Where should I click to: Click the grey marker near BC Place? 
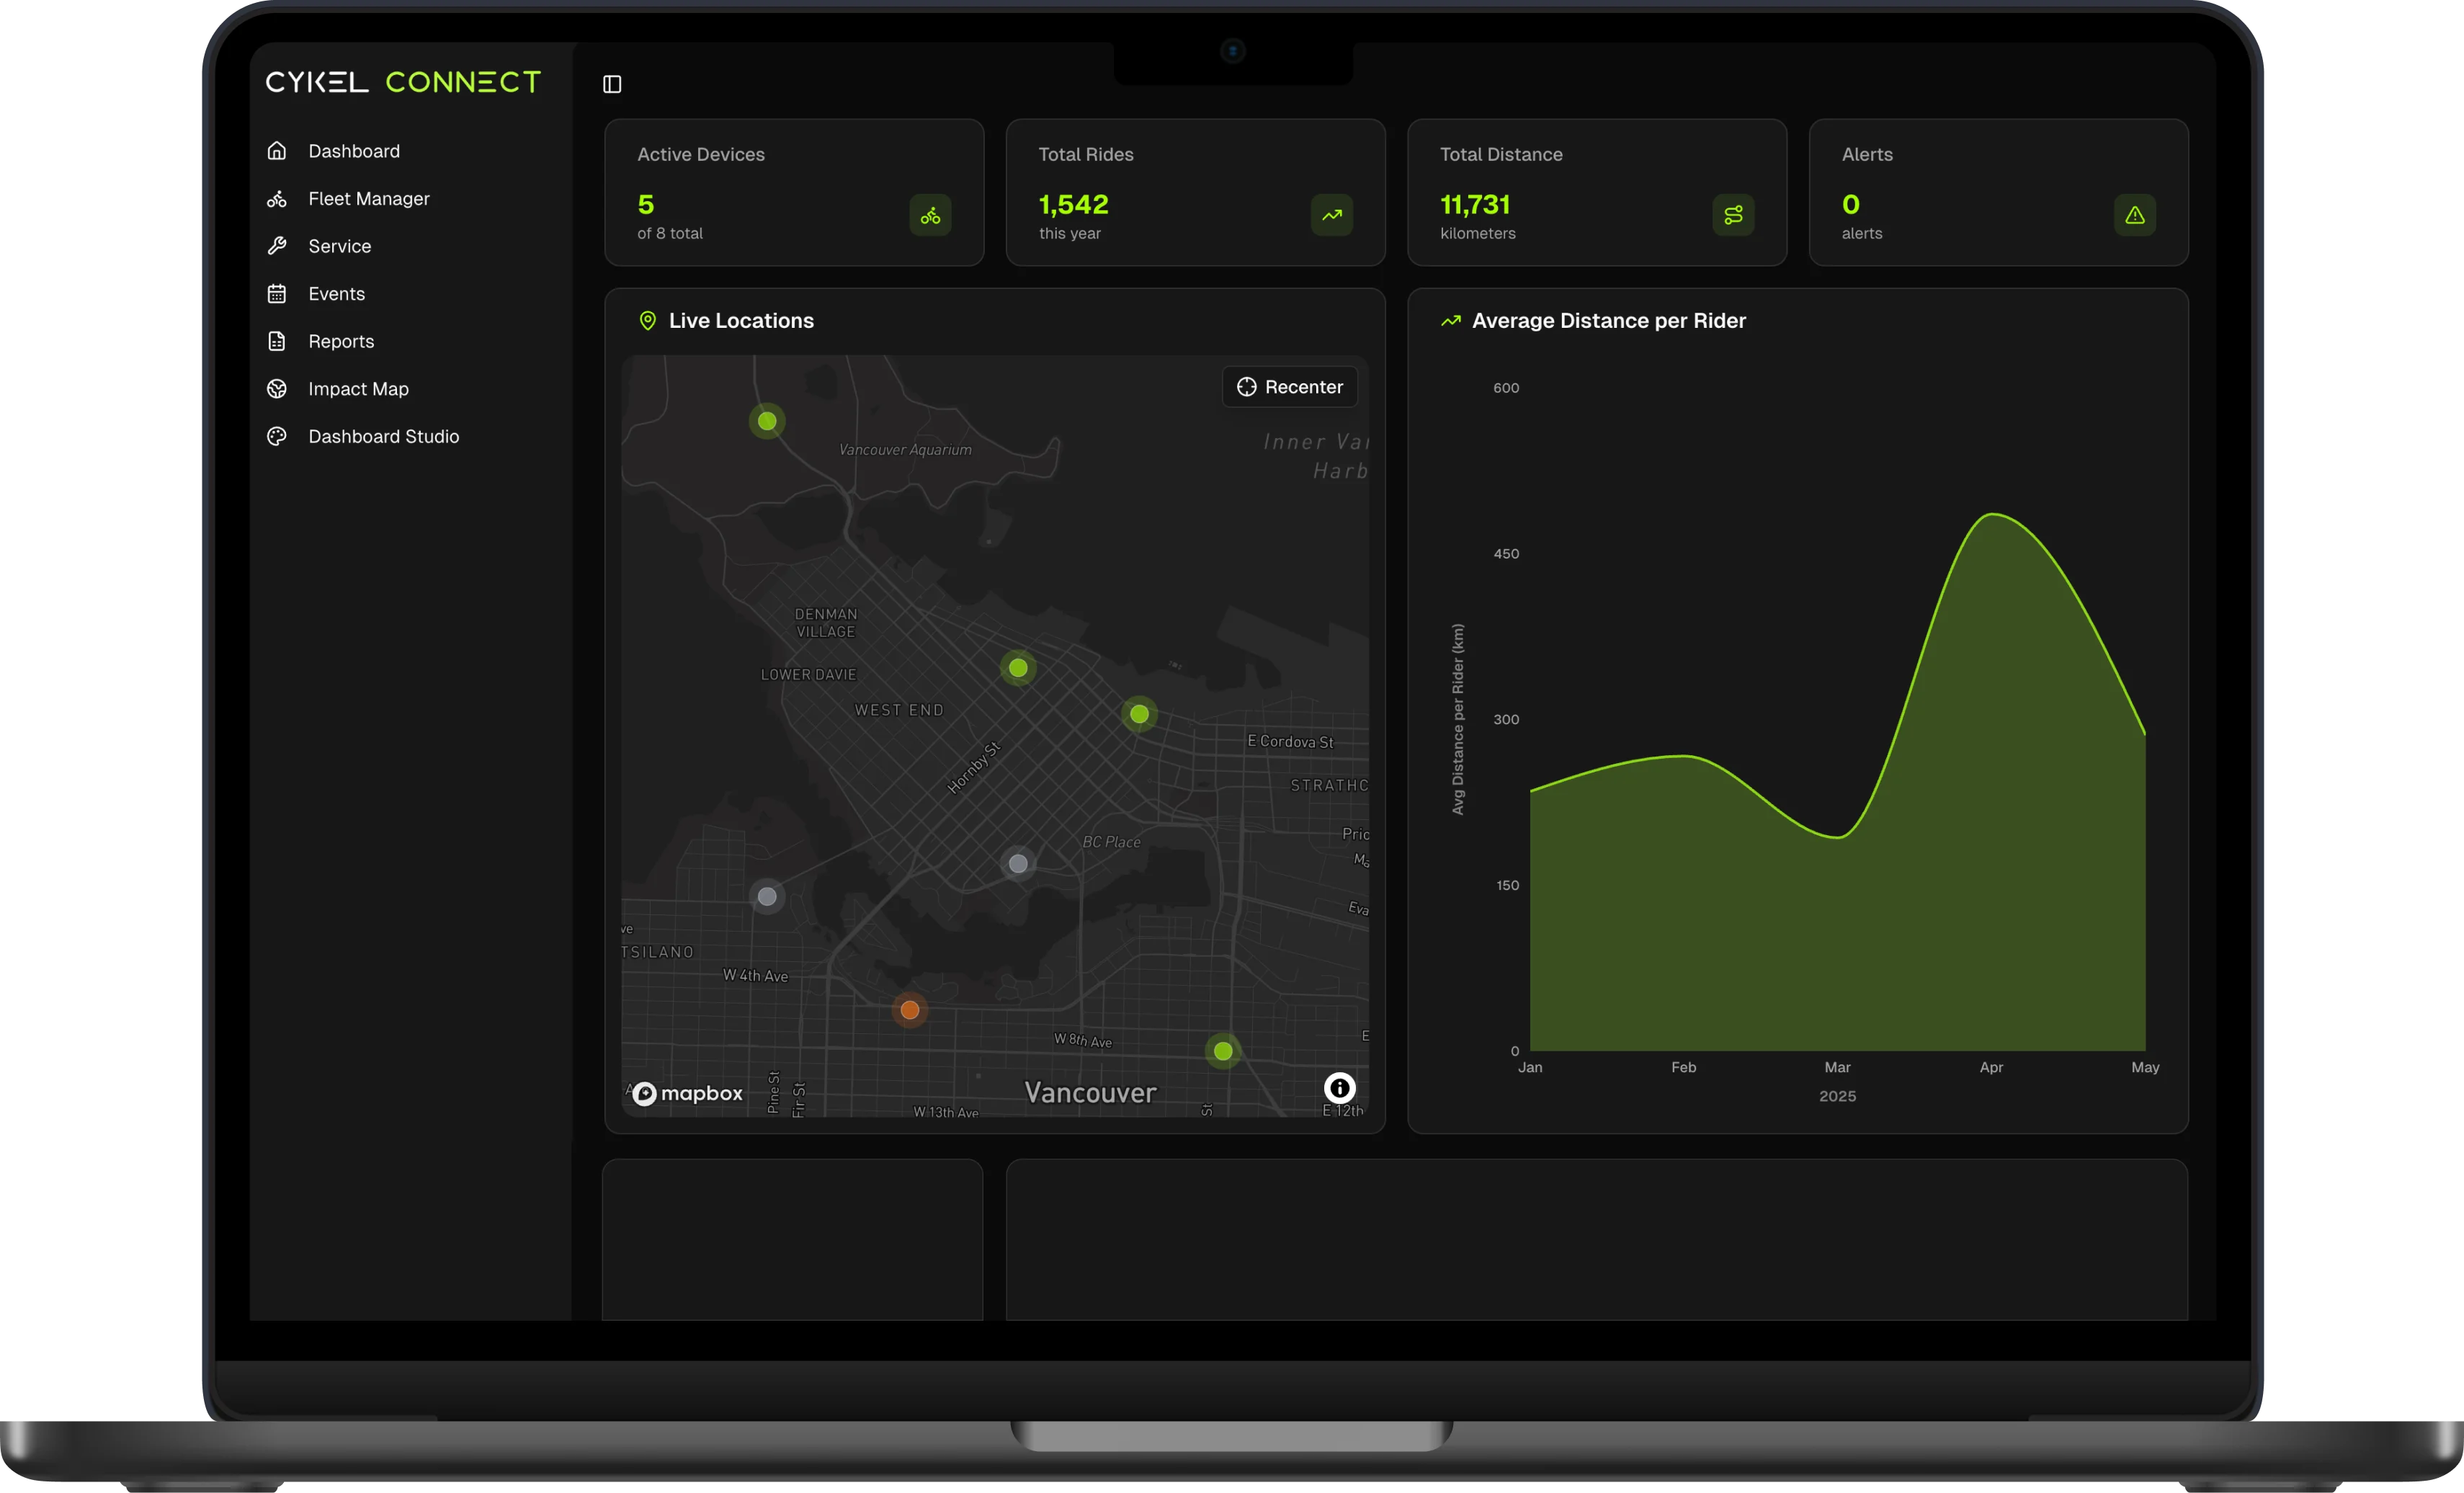(1018, 863)
